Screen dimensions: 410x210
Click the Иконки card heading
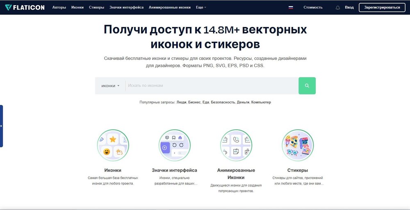pyautogui.click(x=113, y=170)
